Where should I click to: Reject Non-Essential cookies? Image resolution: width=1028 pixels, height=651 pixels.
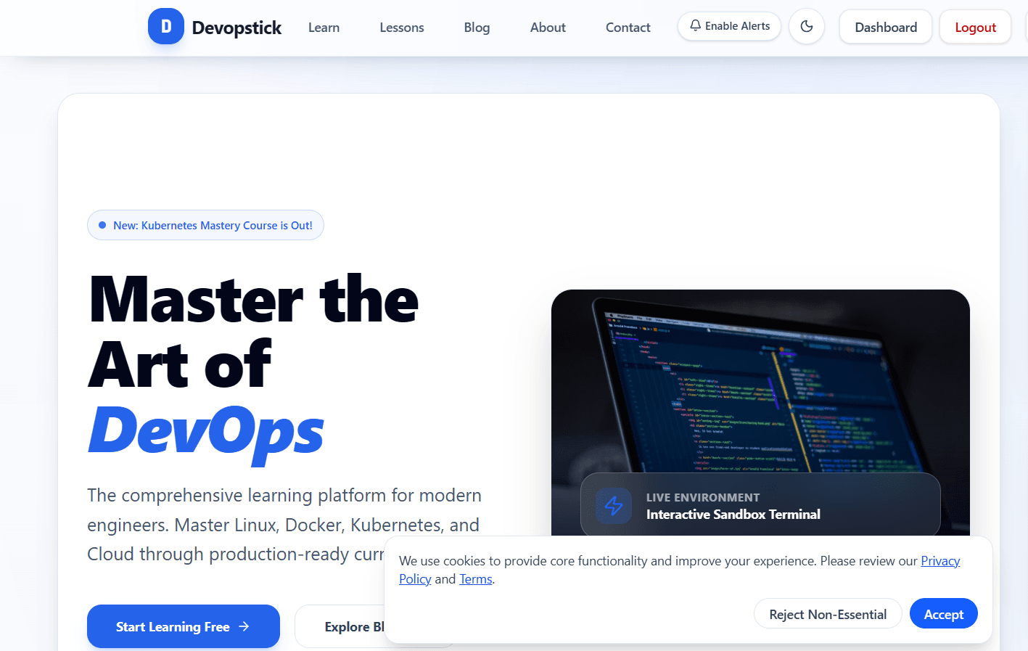pos(828,614)
